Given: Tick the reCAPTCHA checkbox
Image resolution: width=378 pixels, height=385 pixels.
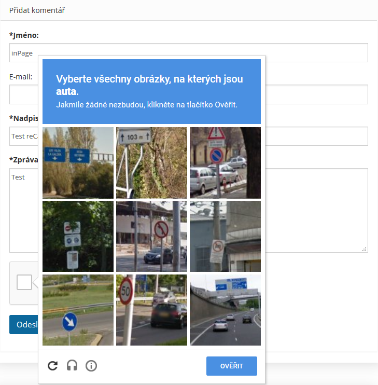Looking at the screenshot, I should coord(24,282).
